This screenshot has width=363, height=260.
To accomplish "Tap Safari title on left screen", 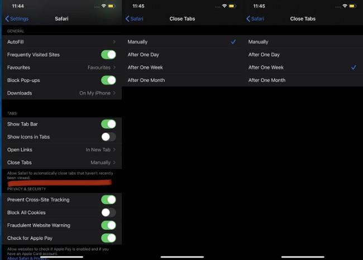I will tap(61, 19).
